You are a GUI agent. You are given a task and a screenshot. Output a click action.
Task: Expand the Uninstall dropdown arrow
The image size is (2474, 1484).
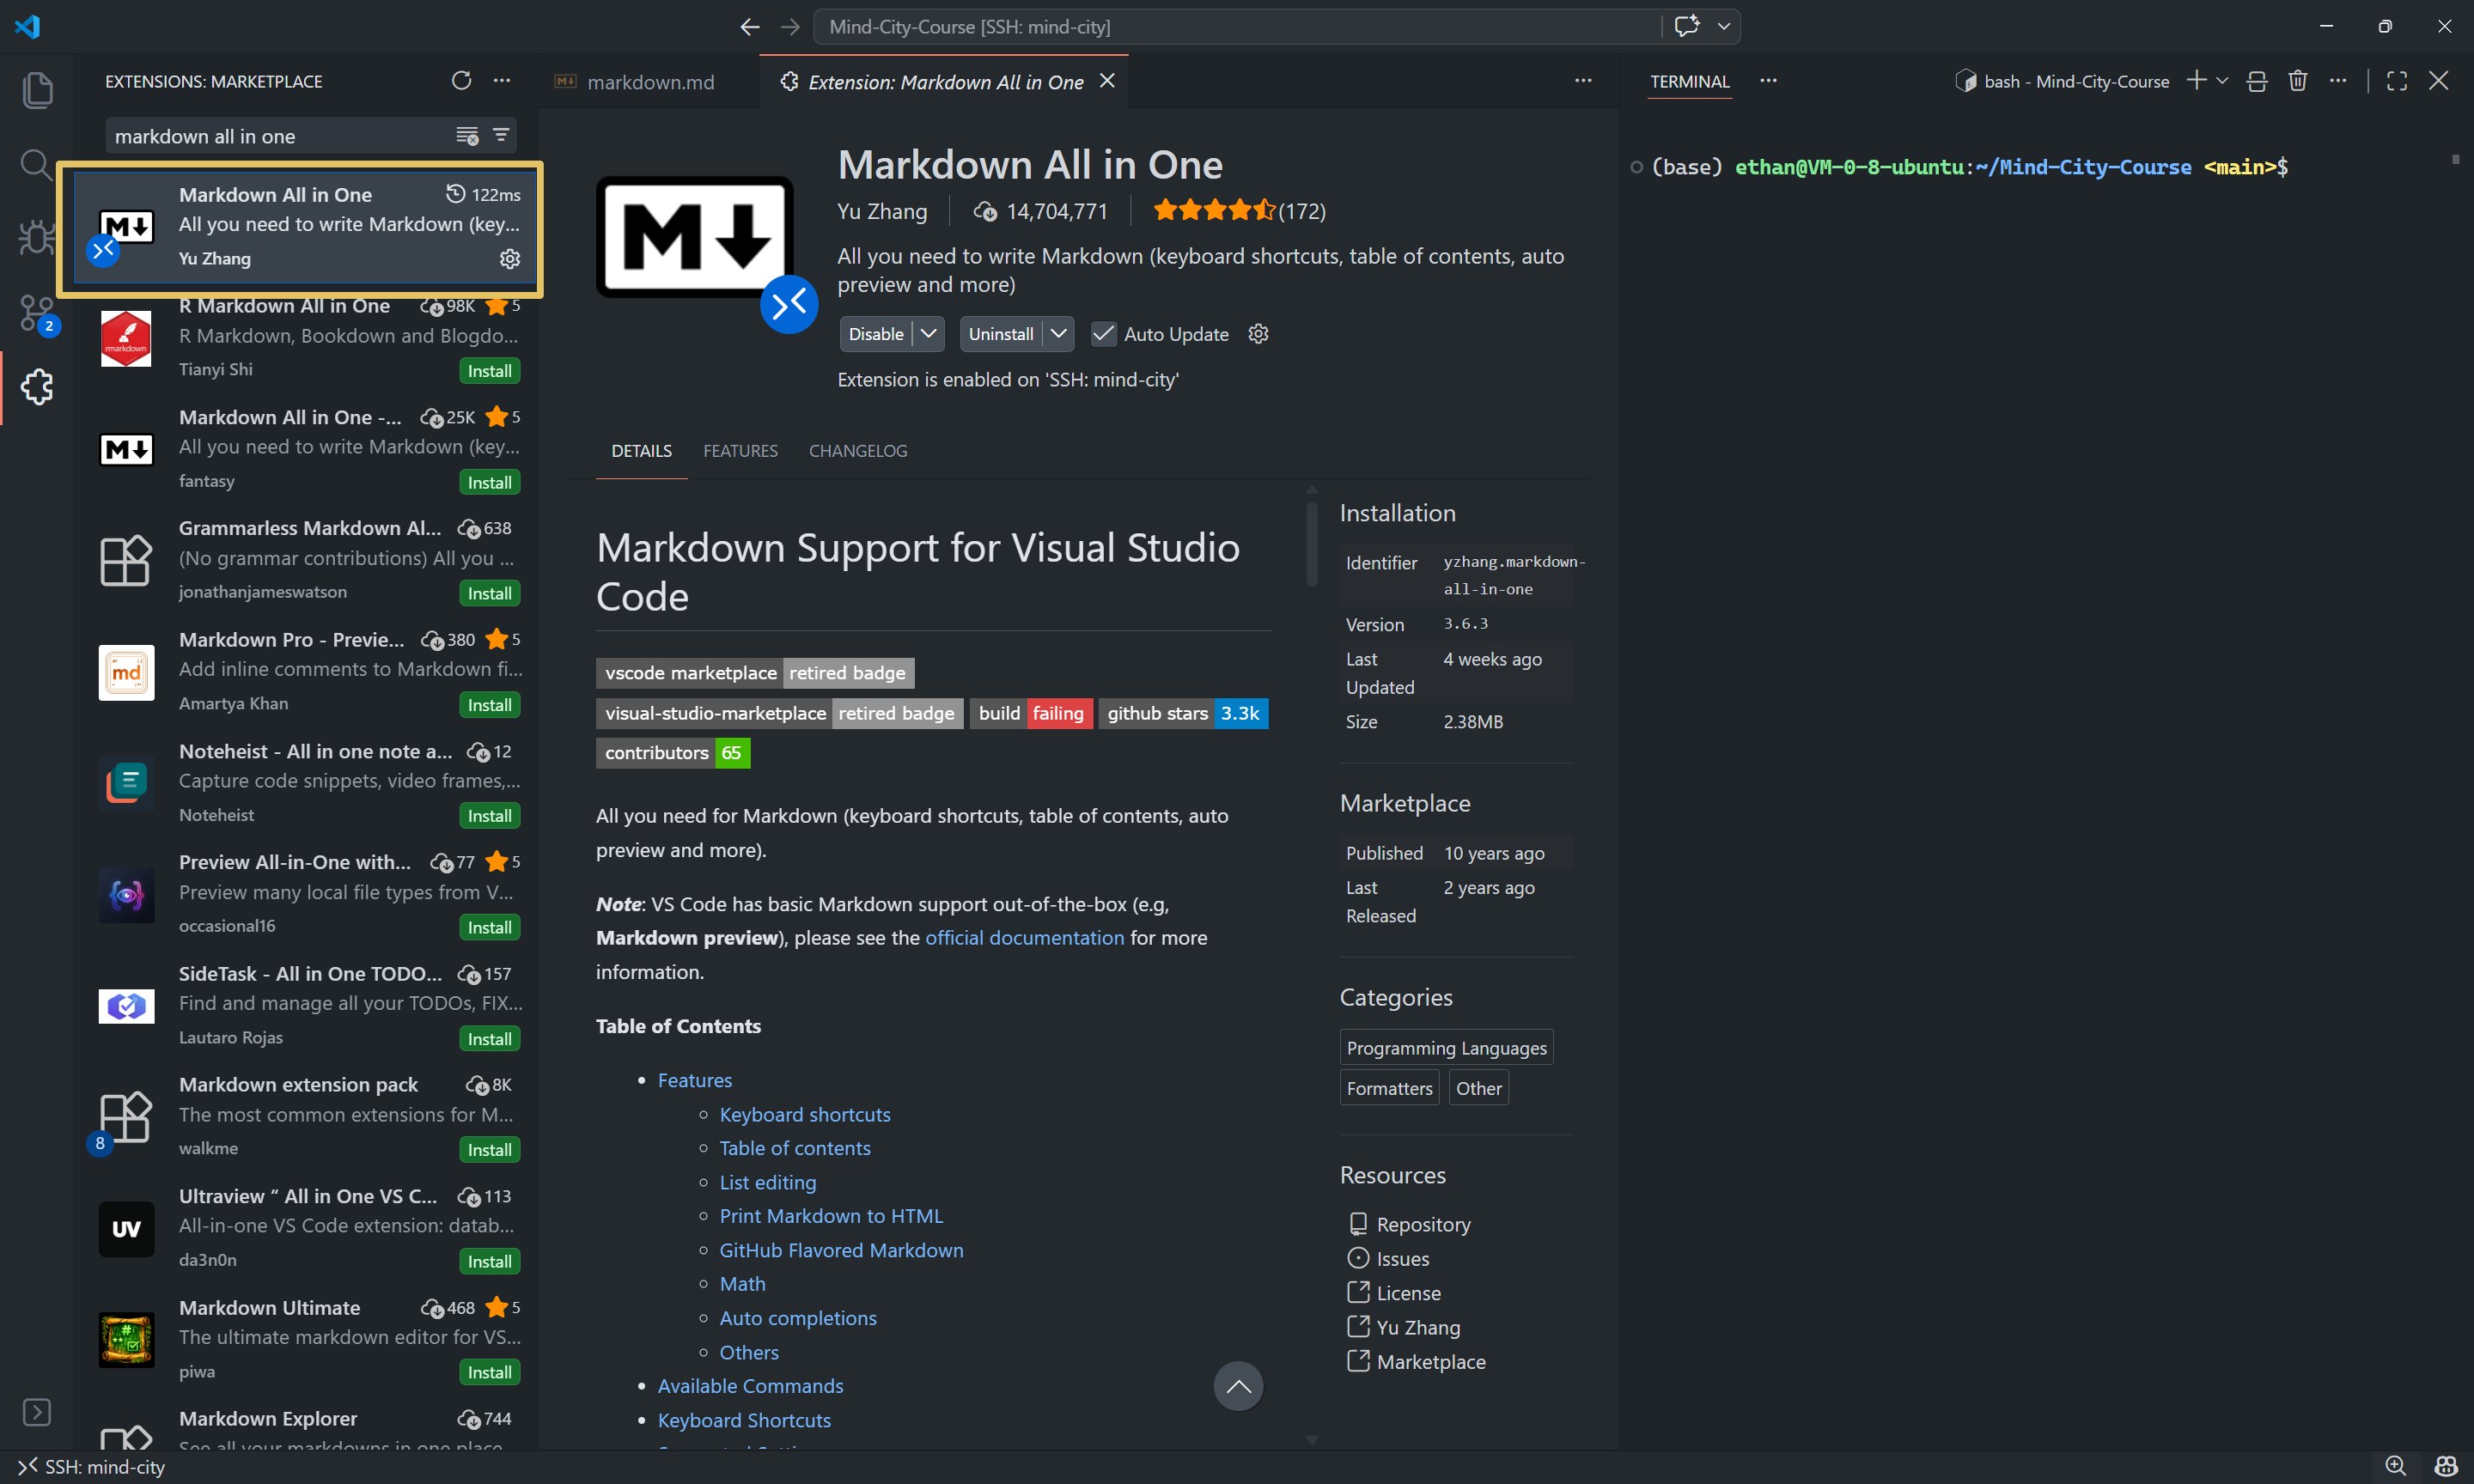1059,334
